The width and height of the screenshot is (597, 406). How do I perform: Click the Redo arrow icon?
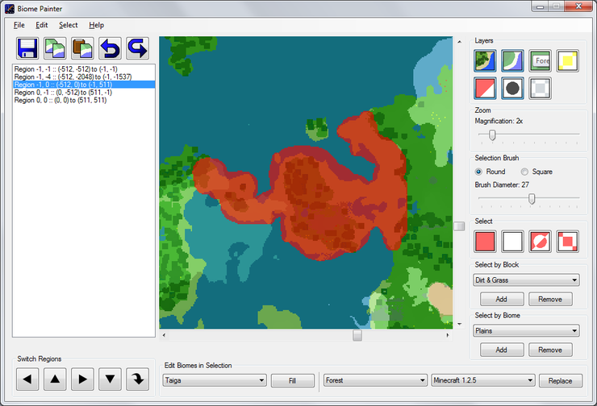coord(137,48)
